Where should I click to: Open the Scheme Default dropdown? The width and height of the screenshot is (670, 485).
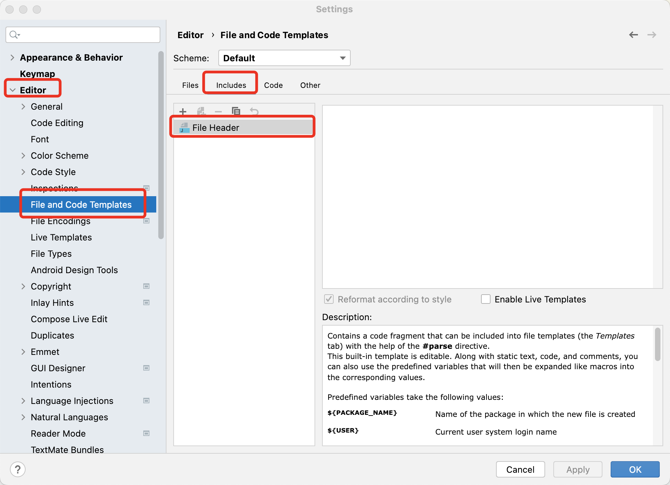pyautogui.click(x=284, y=58)
